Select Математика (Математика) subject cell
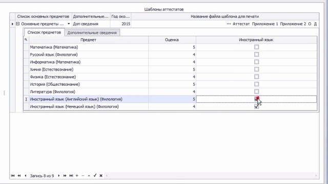The height and width of the screenshot is (184, 328). (89, 47)
